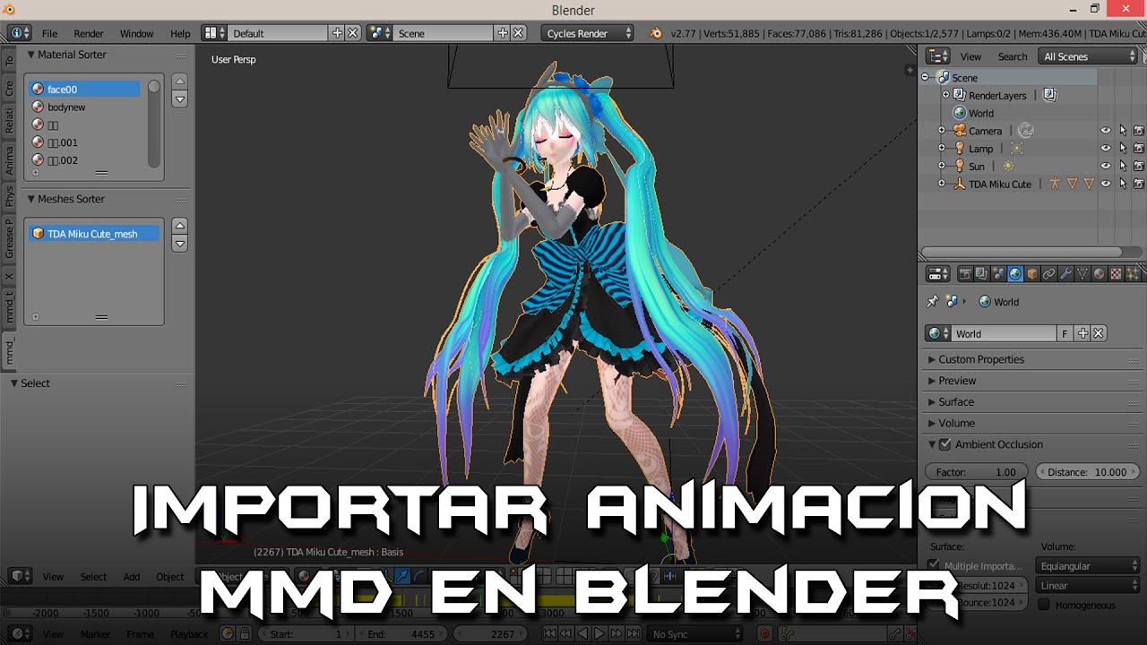Click the armature pose icon on TDA Miku Cute row
Image resolution: width=1147 pixels, height=645 pixels.
click(1056, 184)
